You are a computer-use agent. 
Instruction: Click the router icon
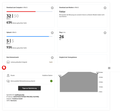tap(8, 75)
